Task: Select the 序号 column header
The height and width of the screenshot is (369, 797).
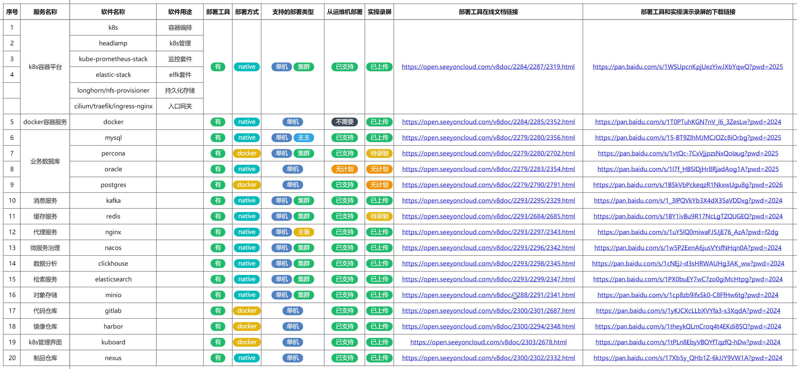Action: click(x=12, y=12)
